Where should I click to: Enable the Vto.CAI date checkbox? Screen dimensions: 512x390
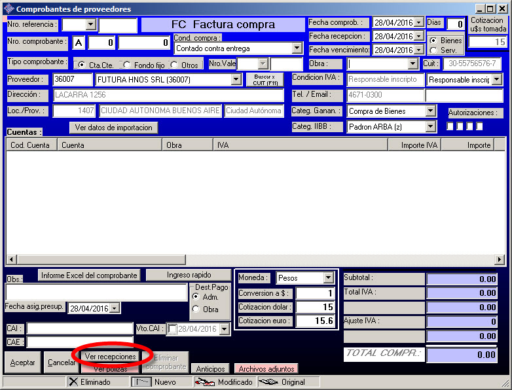coord(172,329)
